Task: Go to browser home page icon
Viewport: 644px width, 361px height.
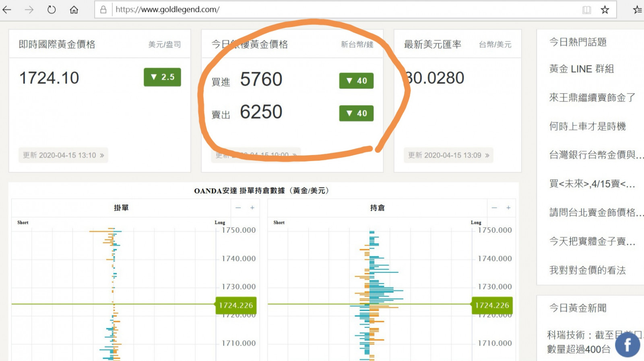Action: pos(74,10)
